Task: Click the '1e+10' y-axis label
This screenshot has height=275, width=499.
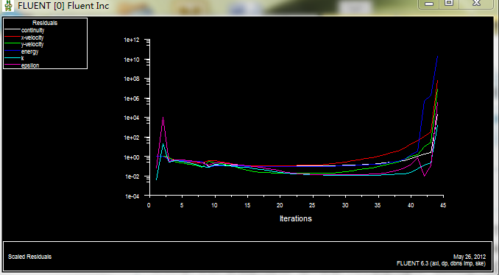Action: tap(132, 60)
